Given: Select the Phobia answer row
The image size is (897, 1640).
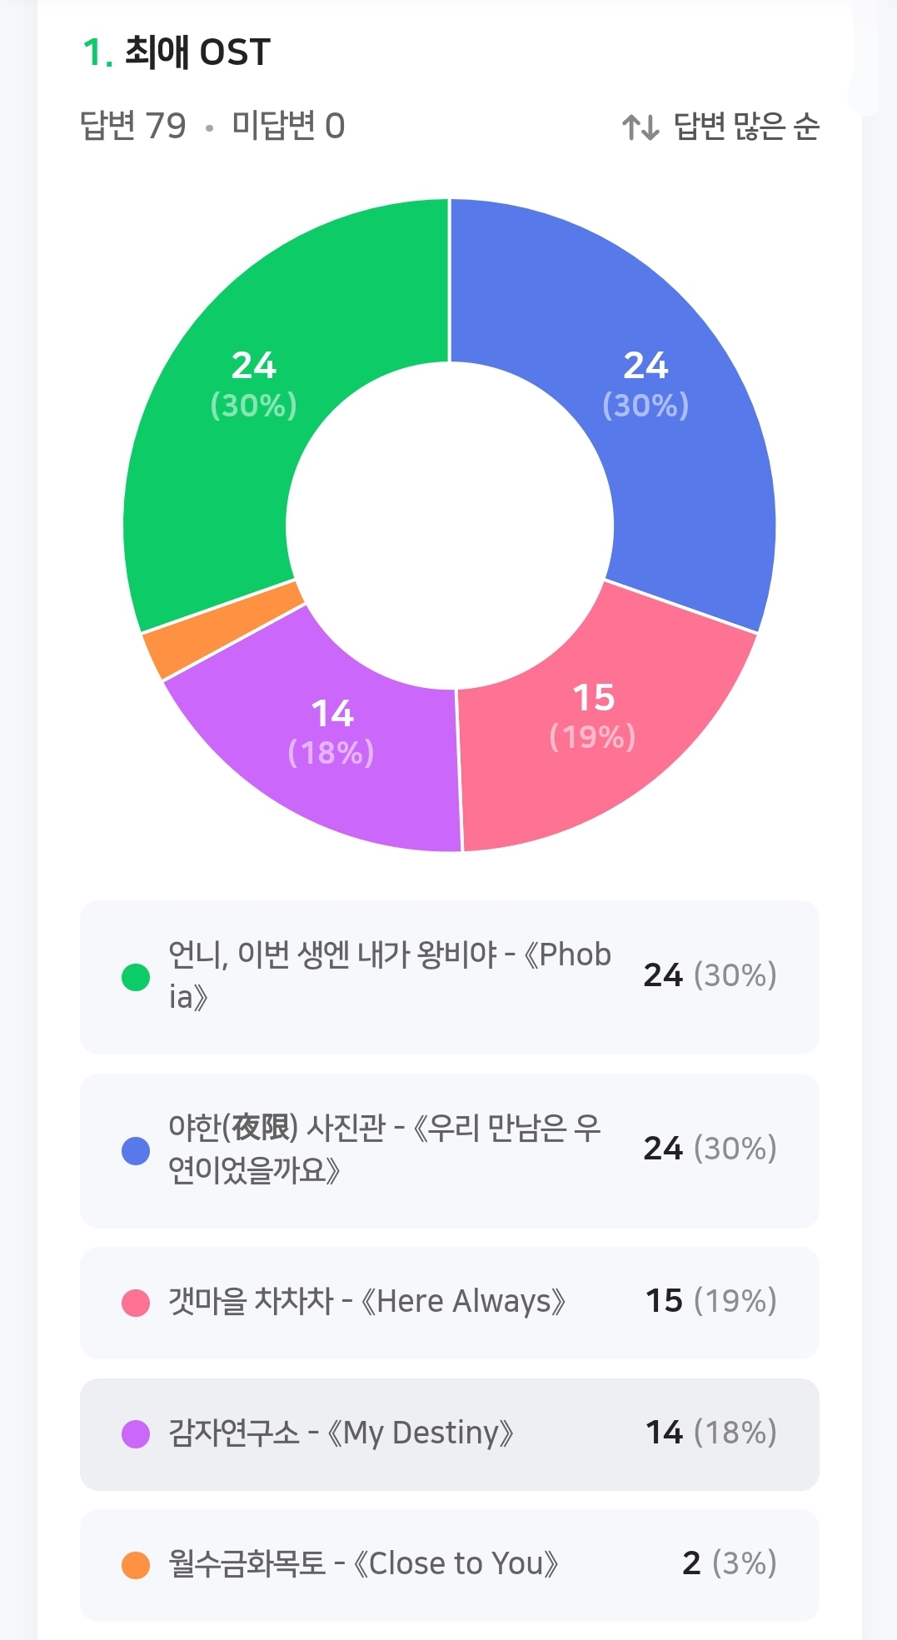Looking at the screenshot, I should pos(450,976).
